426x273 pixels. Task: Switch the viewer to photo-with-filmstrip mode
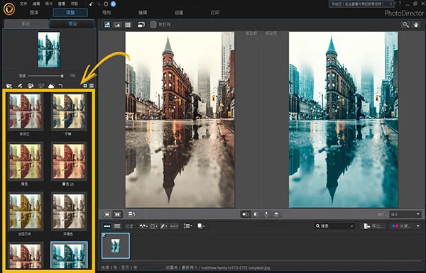[x=107, y=25]
